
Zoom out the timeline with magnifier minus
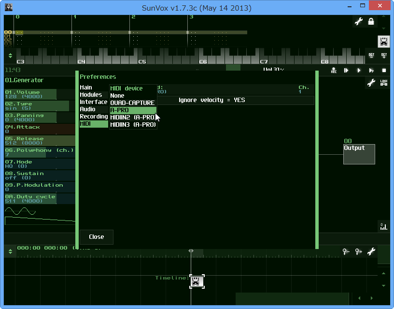tap(346, 251)
